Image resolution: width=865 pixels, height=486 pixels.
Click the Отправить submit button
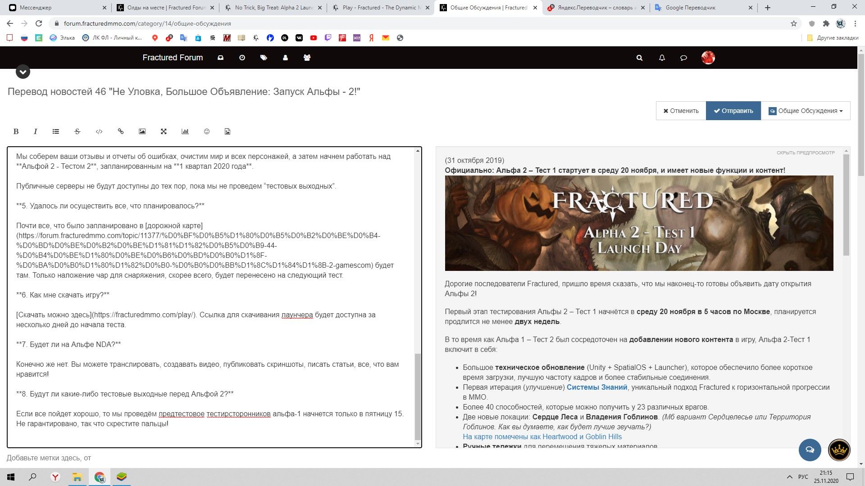733,111
